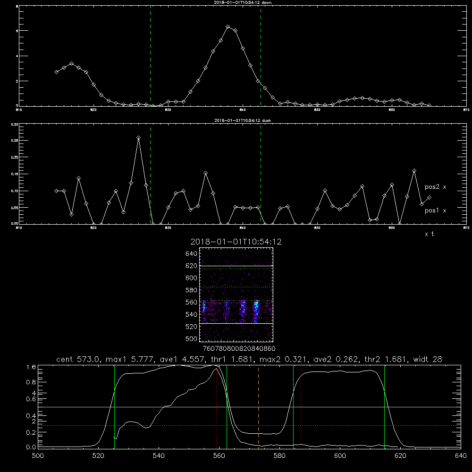Image resolution: width=472 pixels, height=472 pixels.
Task: Click the '0.8' label on bottom plot y-axis
Action: [x=31, y=382]
